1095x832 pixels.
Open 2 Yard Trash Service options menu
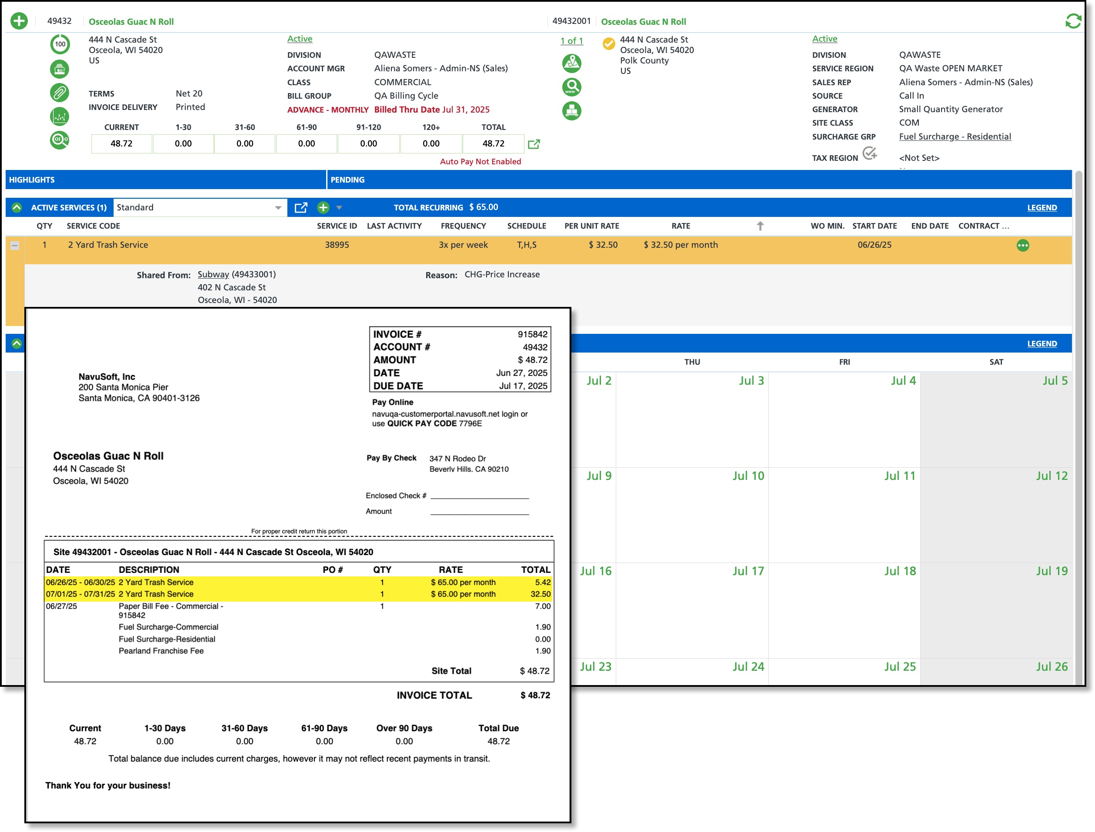pyautogui.click(x=1022, y=245)
